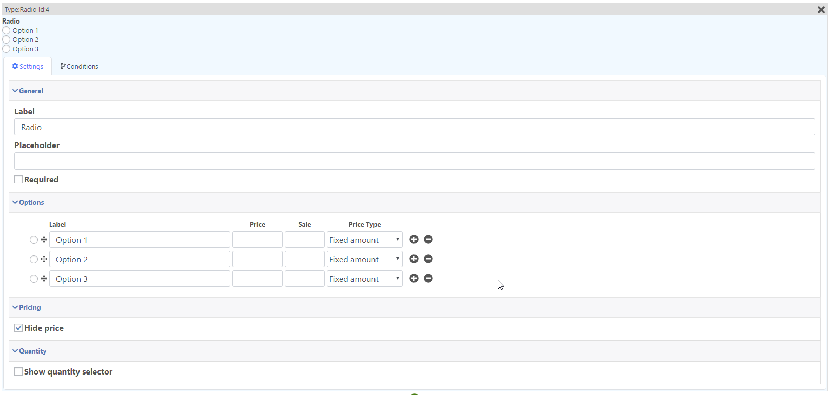Focus the empty Placeholder field
Screen dimensions: 829x395
pos(414,161)
